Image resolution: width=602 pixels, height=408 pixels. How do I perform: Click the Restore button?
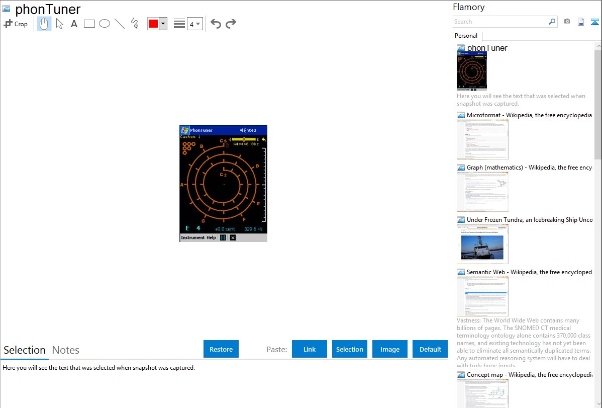click(221, 349)
